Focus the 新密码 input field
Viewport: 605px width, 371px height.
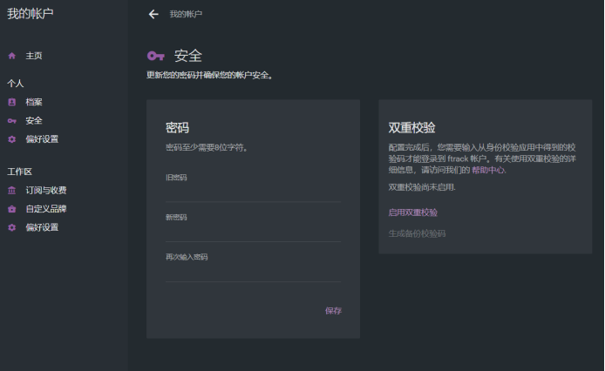click(x=253, y=233)
